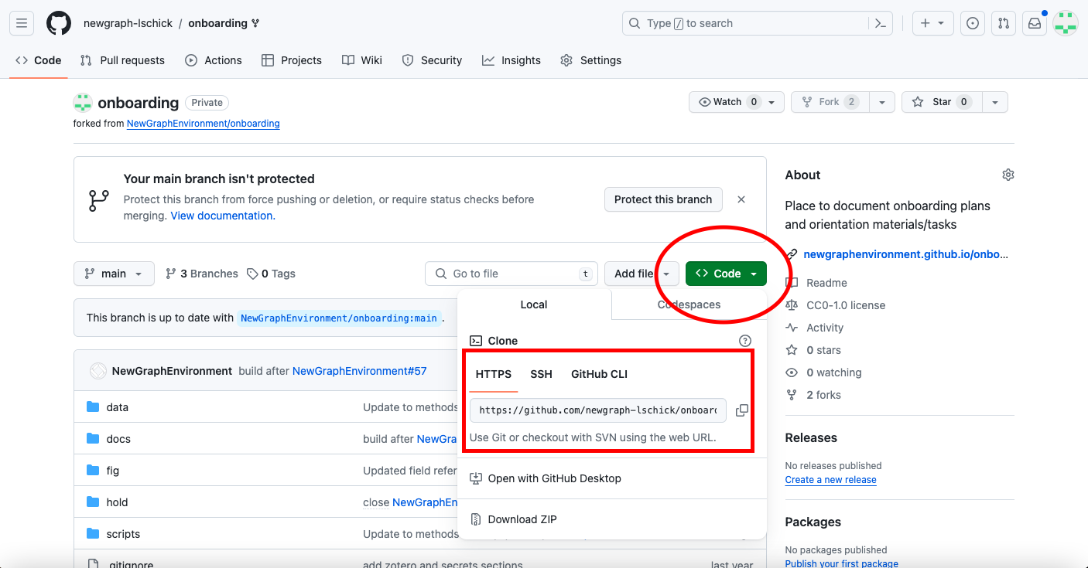Open the docs folder
Screen dimensions: 1088x568
coord(118,439)
